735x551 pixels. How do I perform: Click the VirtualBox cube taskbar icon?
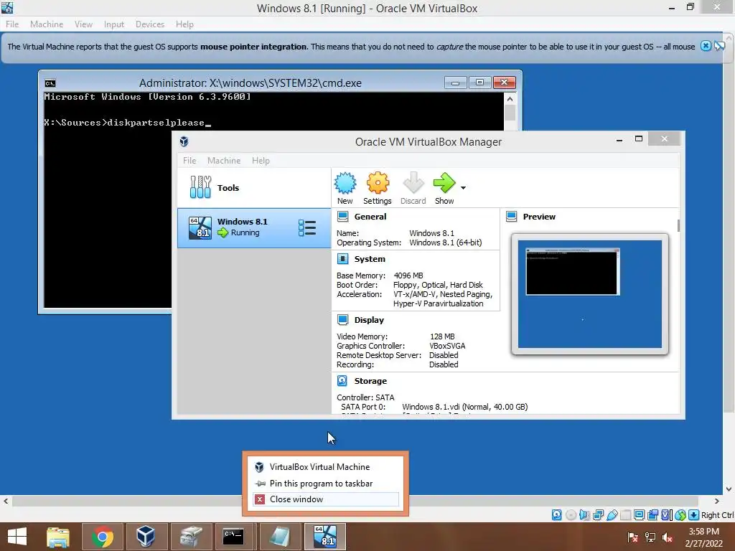[x=145, y=537]
